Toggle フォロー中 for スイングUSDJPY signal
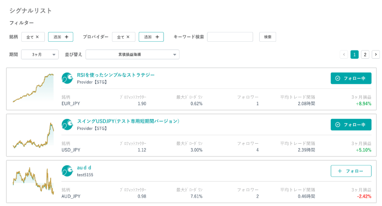The height and width of the screenshot is (206, 382). [x=351, y=125]
